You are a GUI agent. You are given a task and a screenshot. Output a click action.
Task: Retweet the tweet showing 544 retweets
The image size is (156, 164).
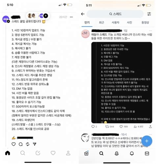coord(110,127)
